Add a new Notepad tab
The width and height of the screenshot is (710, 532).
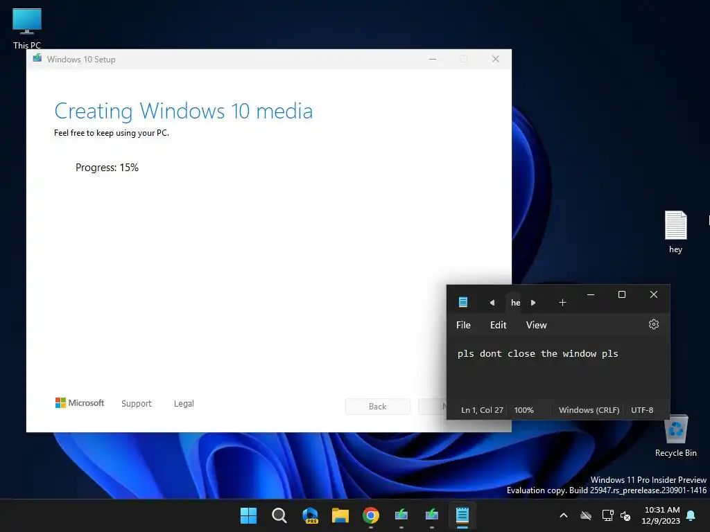tap(562, 303)
